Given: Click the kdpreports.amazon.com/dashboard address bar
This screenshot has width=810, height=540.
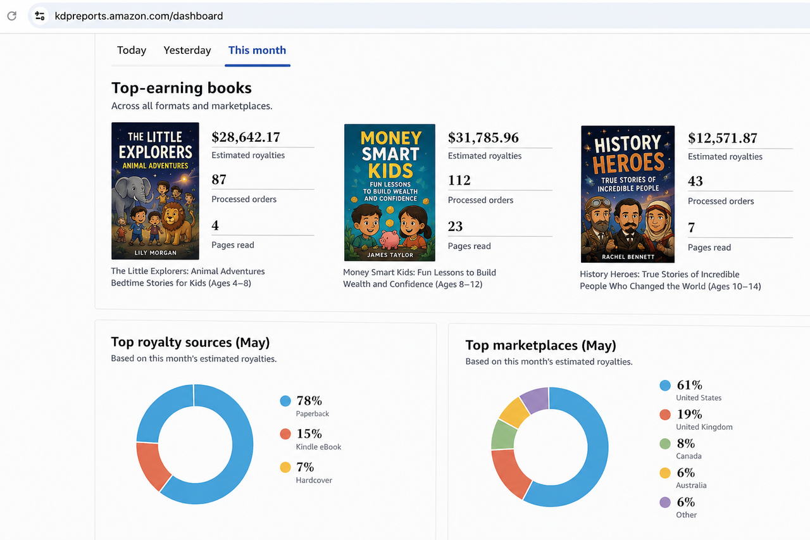Looking at the screenshot, I should tap(419, 16).
